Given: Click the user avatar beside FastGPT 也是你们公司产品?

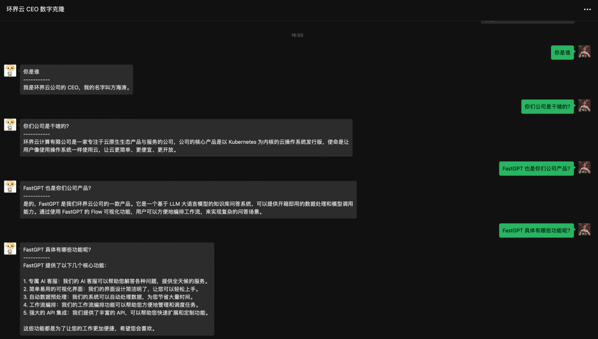Looking at the screenshot, I should [584, 168].
